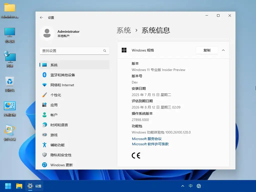The image size is (256, 192).
Task: Open the Start menu on taskbar
Action: point(8,186)
